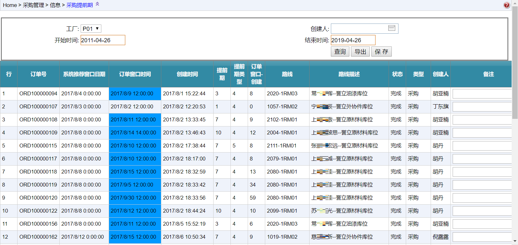Click the 查询 button

coord(340,51)
